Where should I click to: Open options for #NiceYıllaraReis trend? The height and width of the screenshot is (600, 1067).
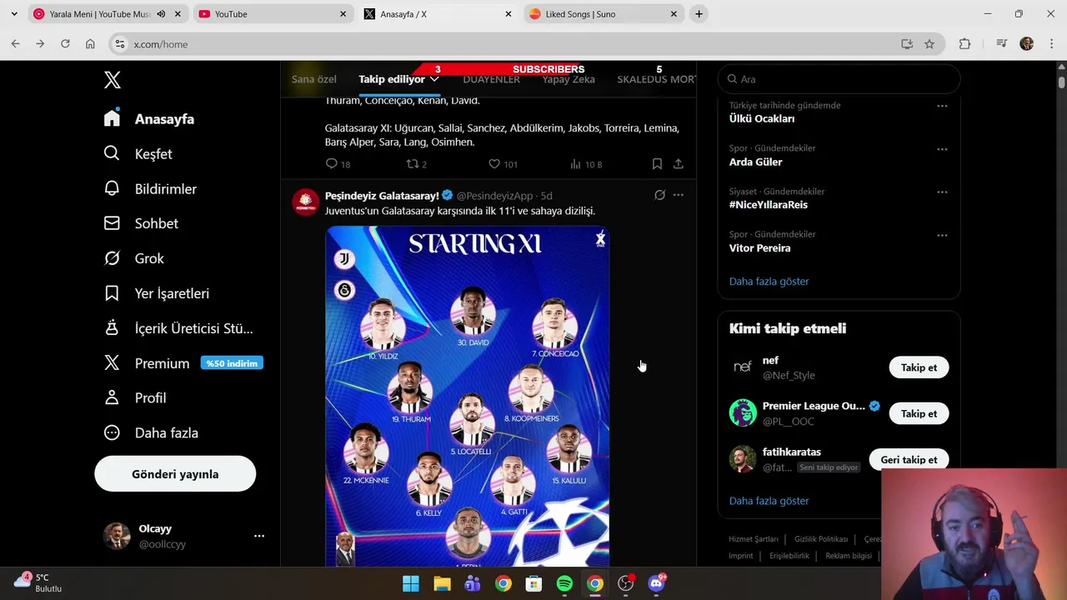point(942,192)
